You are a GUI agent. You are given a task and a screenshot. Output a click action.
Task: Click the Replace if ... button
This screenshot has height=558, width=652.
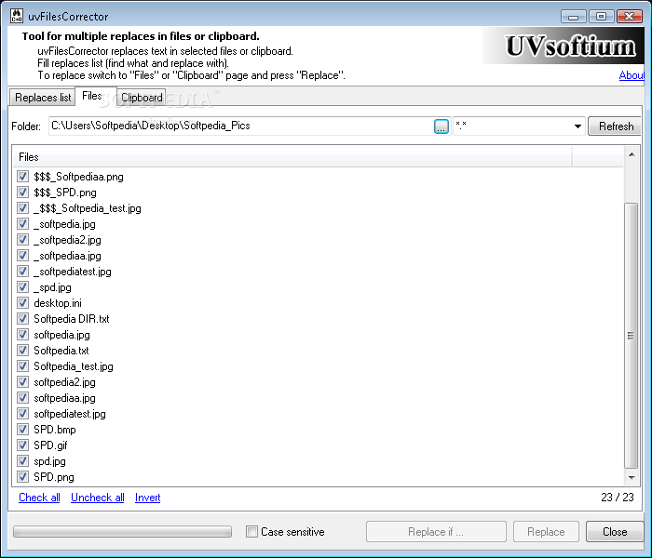click(436, 532)
